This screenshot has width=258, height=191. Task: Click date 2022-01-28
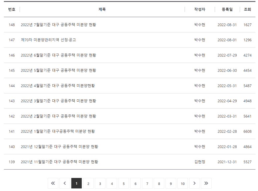point(227,147)
